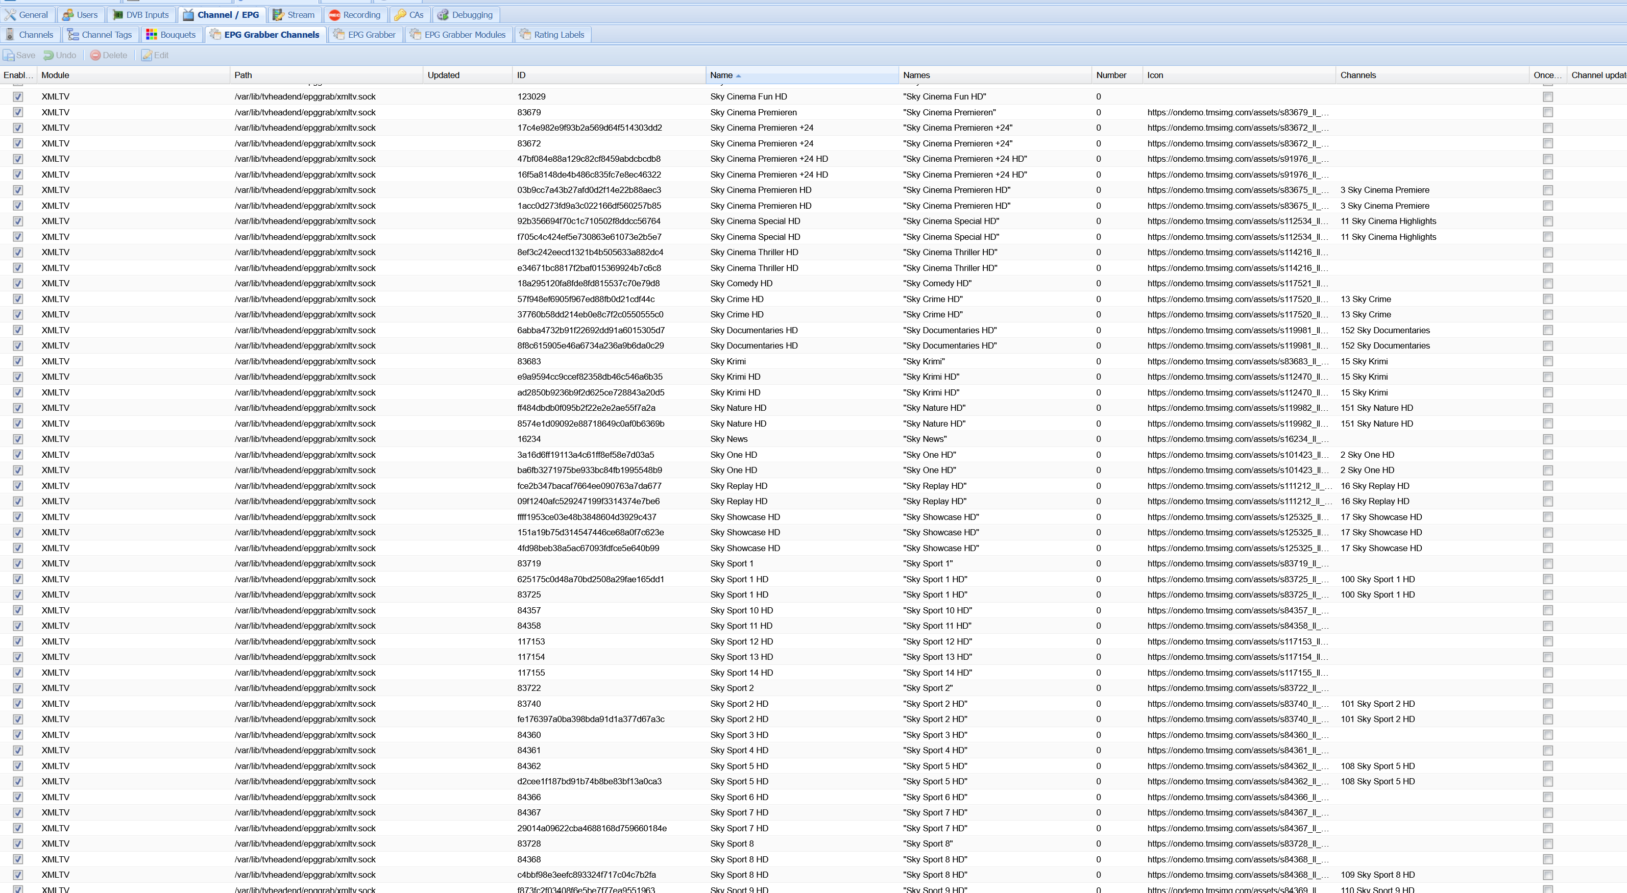
Task: Click the Rating Labels icon
Action: 524,35
